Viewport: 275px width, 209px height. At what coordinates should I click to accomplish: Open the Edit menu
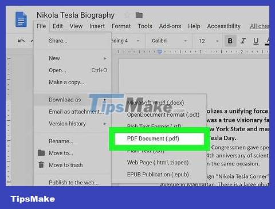tap(58, 26)
